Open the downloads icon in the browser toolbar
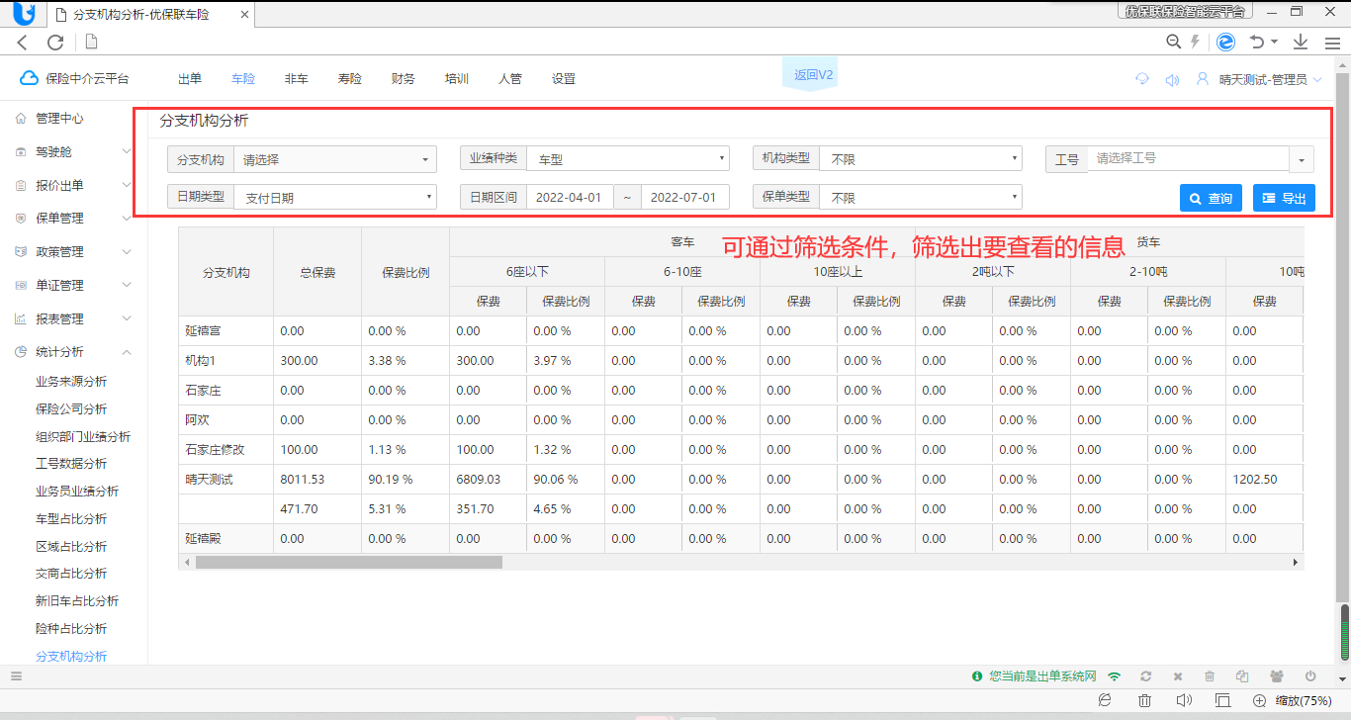The height and width of the screenshot is (720, 1351). click(1301, 42)
